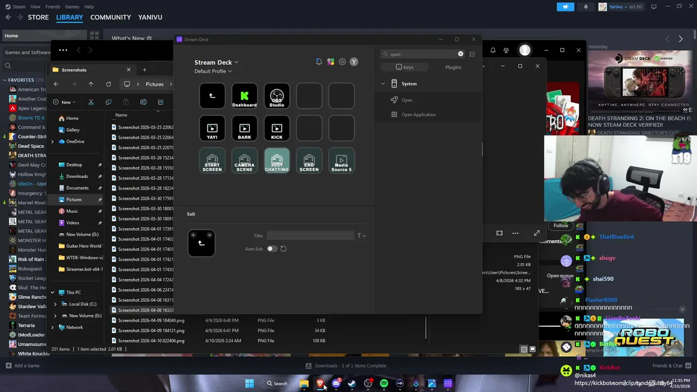
Task: Open the Steam STORE tab
Action: [x=38, y=17]
